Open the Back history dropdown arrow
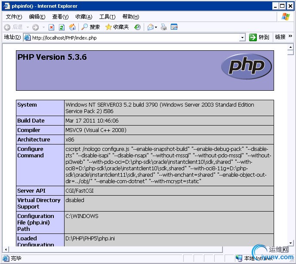This screenshot has width=296, height=264. [28, 28]
